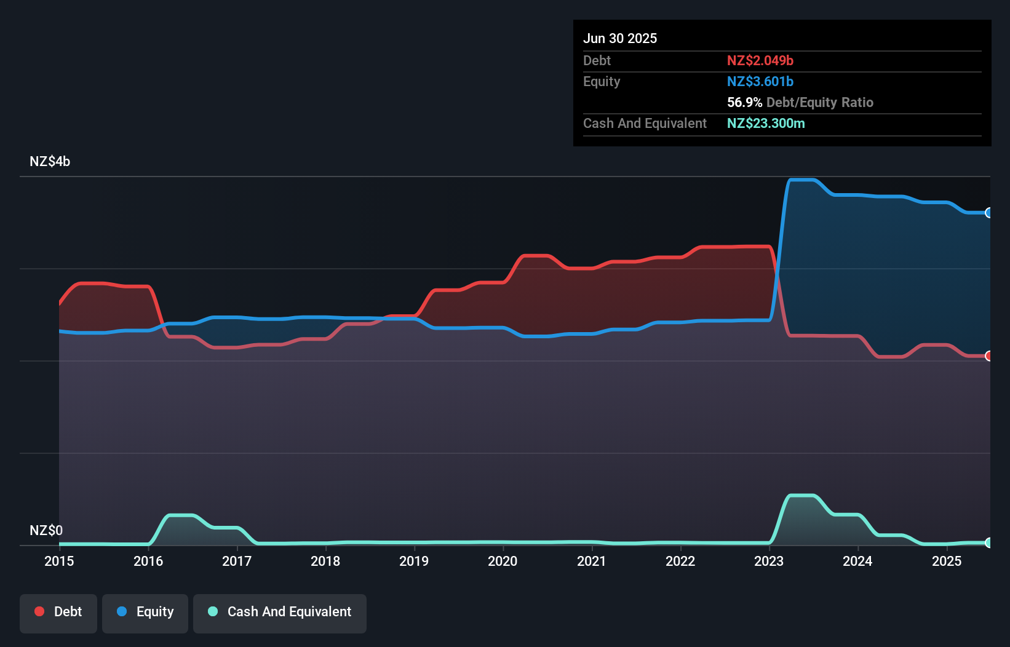Screen dimensions: 1010x647
Task: Click the 56.9% Debt/Equity Ratio text
Action: click(800, 102)
